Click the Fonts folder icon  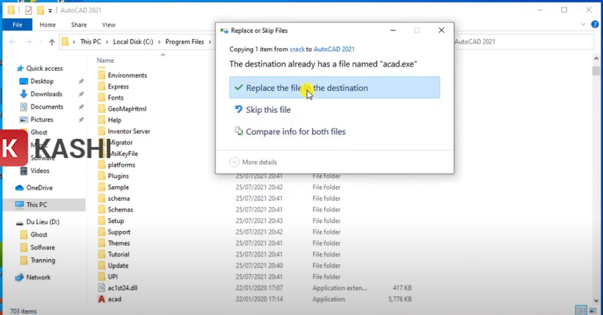(x=102, y=97)
